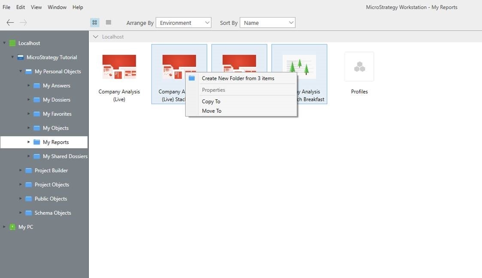Image resolution: width=482 pixels, height=278 pixels.
Task: Expand the My PC node arrow
Action: [4, 227]
